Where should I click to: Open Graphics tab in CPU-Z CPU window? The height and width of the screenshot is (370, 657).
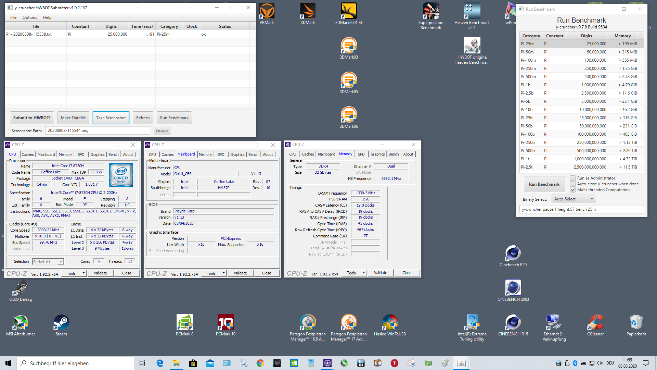pyautogui.click(x=98, y=155)
